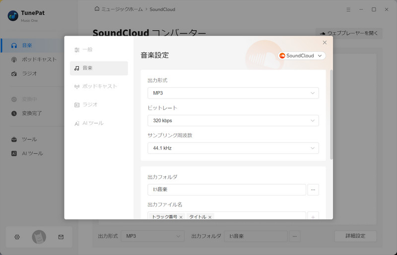Browse output folder with dialog's ellipsis button

pos(313,190)
